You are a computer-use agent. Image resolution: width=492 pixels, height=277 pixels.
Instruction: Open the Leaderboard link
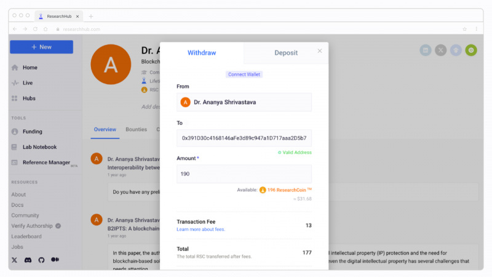pyautogui.click(x=26, y=236)
